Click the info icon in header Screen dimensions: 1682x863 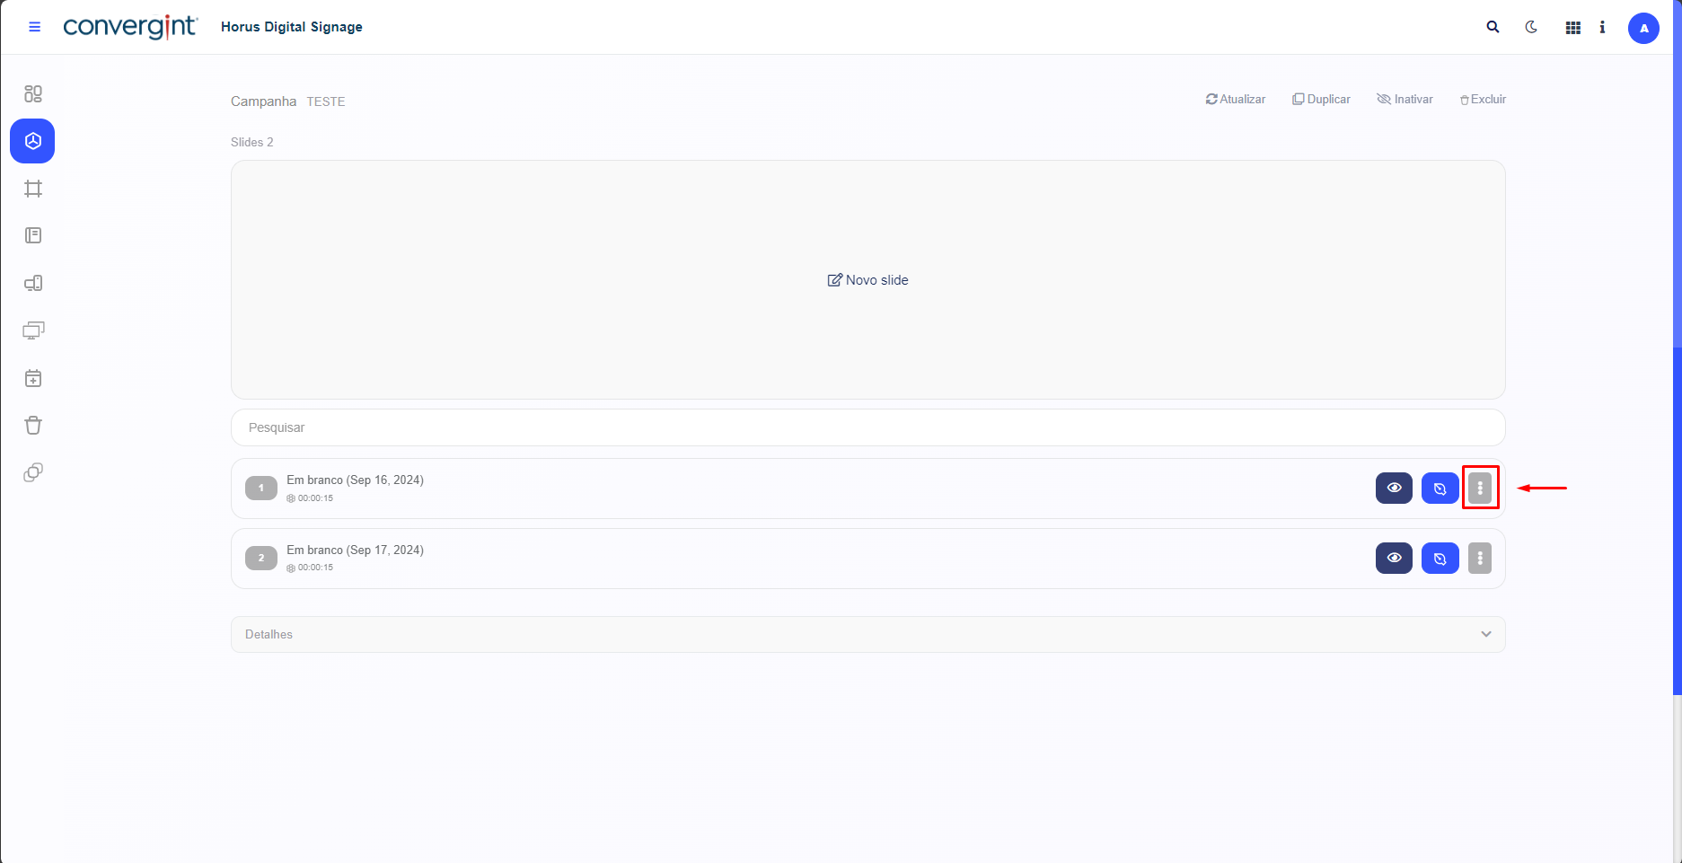[x=1602, y=27]
